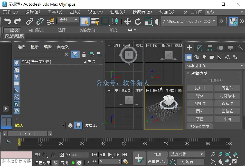Switch to 自由形式 ribbon tab
This screenshot has width=245, height=166.
36,30
